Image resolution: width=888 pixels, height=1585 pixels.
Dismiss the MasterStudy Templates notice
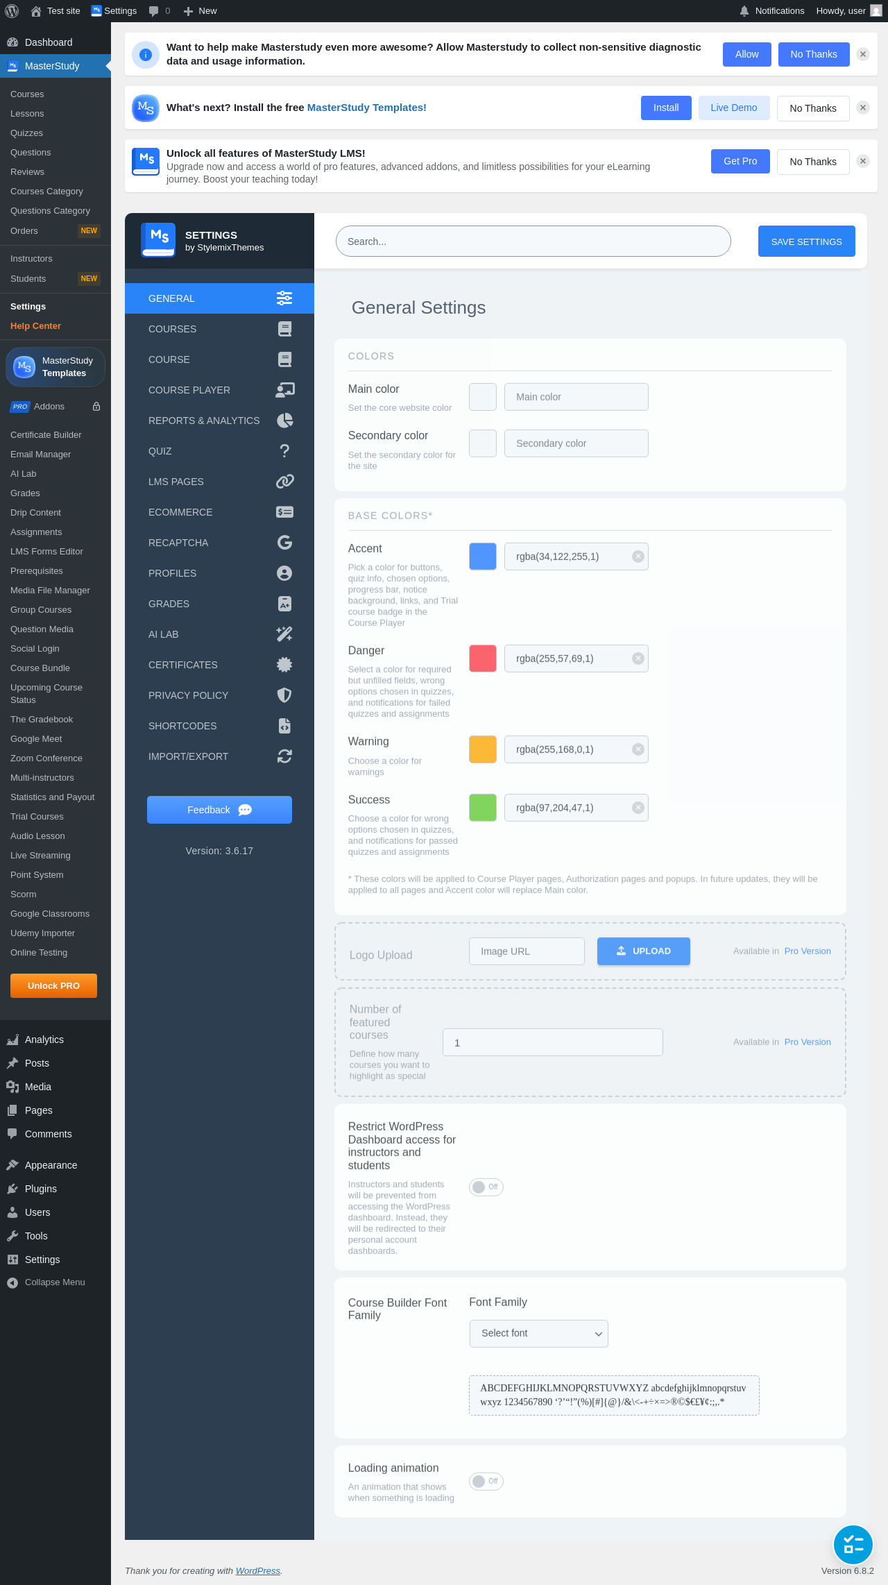[863, 108]
